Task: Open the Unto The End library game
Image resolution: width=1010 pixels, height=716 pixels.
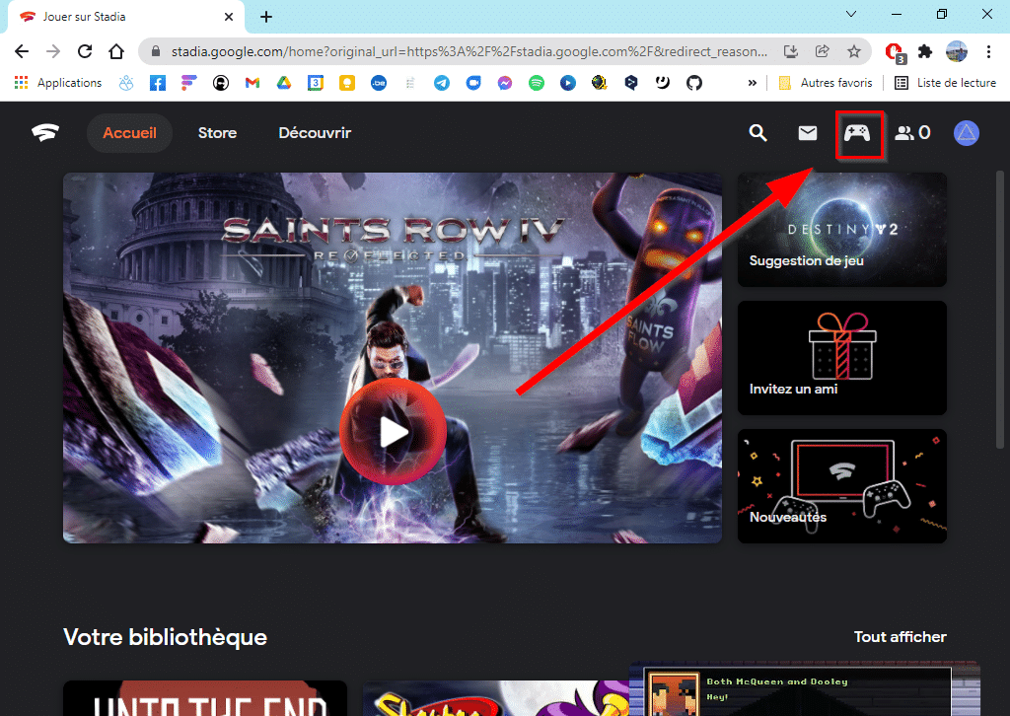Action: (x=205, y=698)
